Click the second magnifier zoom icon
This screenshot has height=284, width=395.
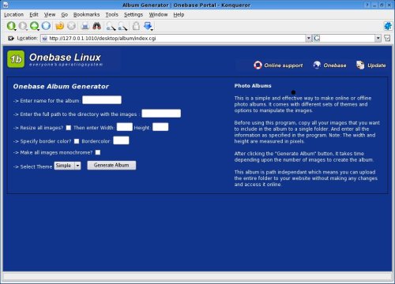[122, 26]
